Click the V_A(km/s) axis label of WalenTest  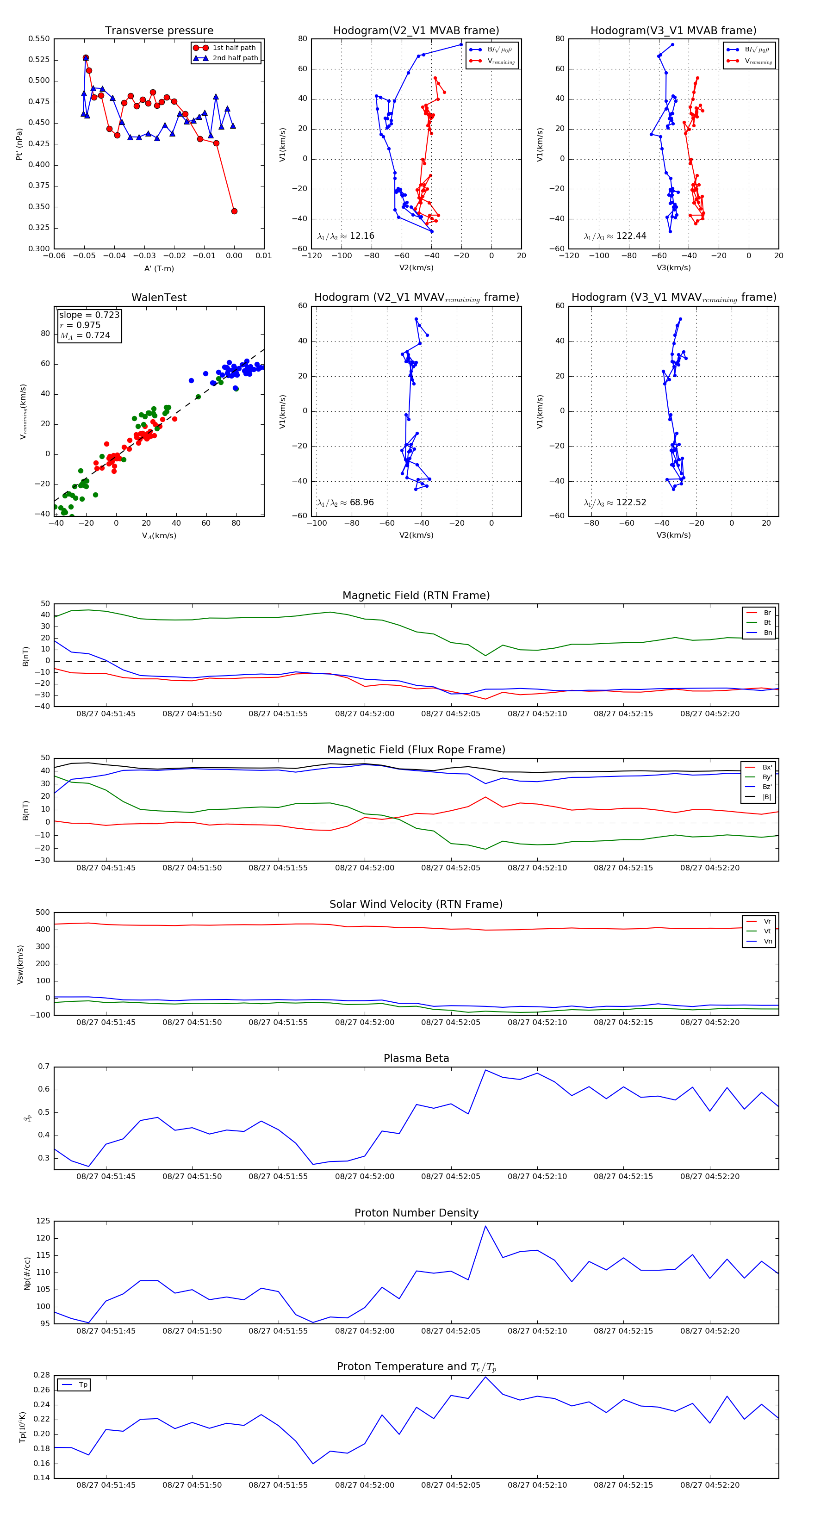click(159, 536)
